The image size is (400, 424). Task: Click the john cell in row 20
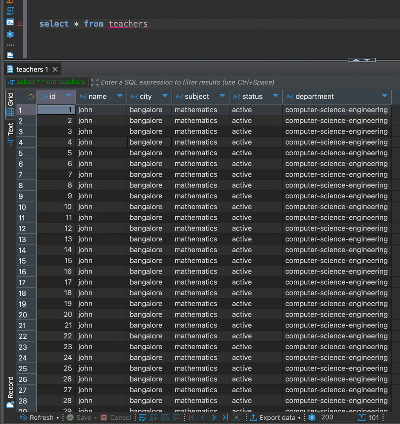point(101,314)
